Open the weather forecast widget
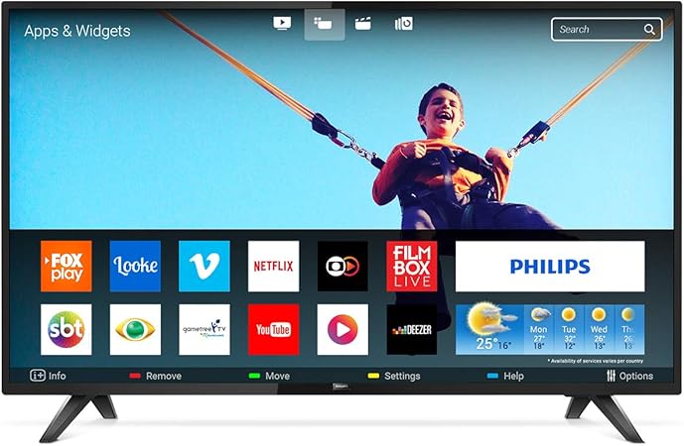This screenshot has width=684, height=446. coord(550,330)
